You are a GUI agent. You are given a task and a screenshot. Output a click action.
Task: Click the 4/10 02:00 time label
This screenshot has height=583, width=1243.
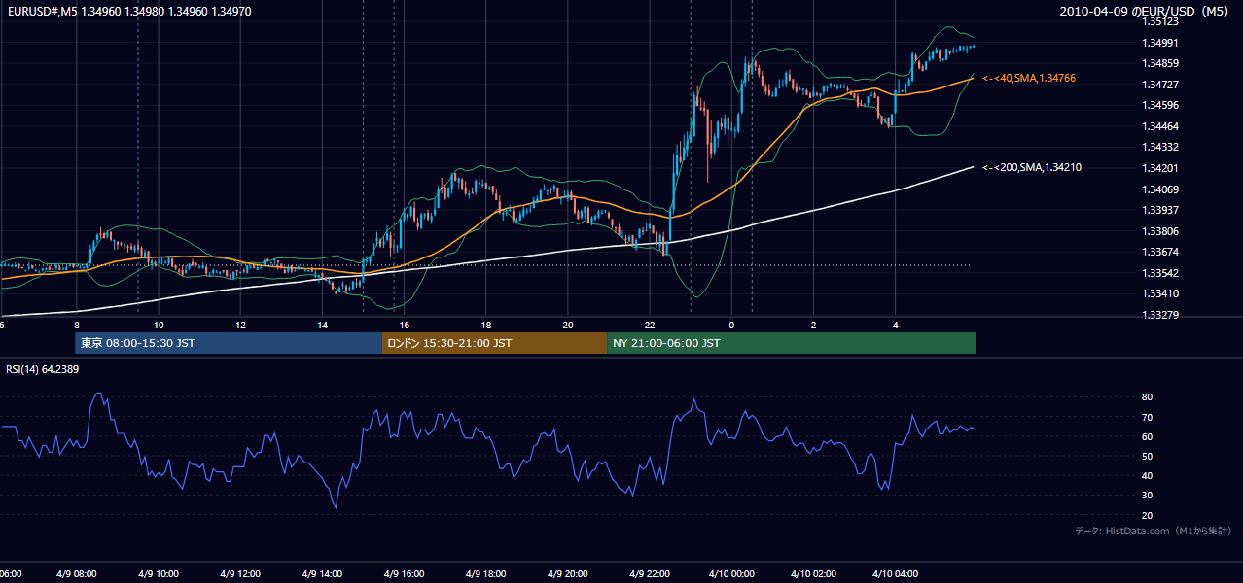814,574
